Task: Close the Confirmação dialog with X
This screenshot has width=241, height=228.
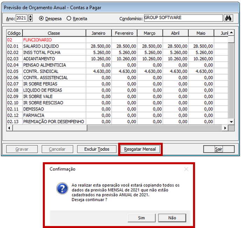Action: click(186, 169)
